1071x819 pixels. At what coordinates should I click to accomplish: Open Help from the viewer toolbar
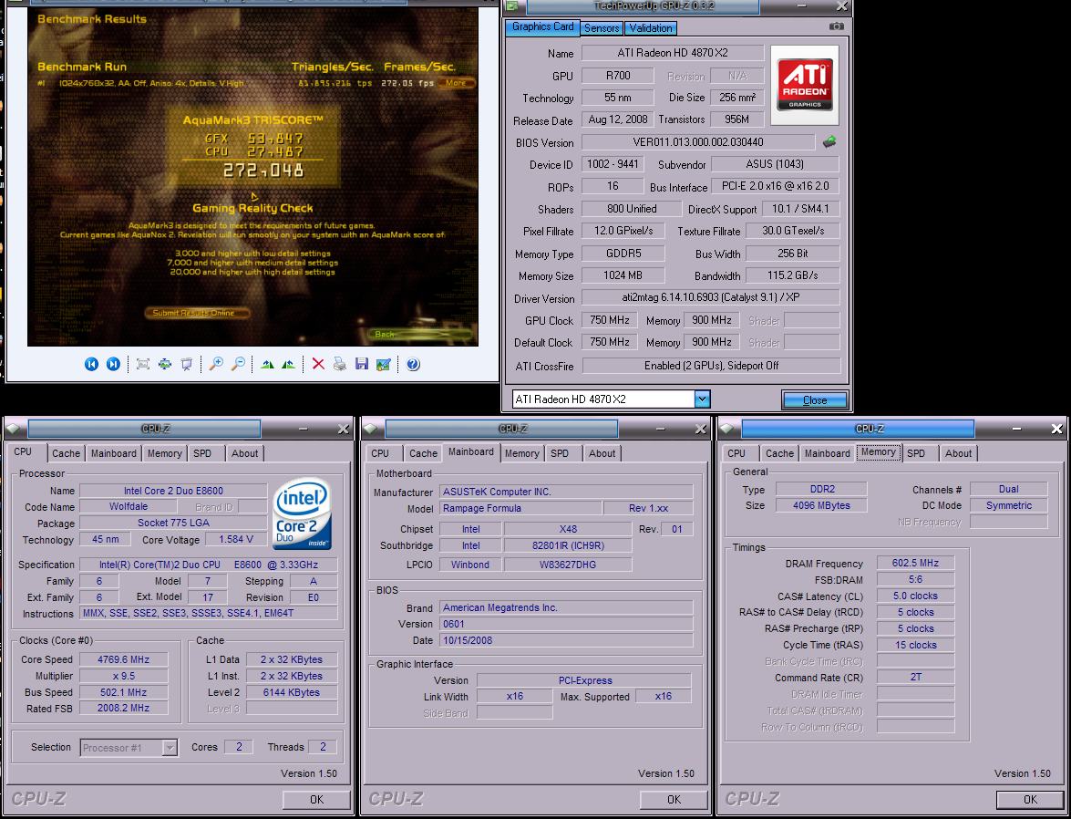413,365
